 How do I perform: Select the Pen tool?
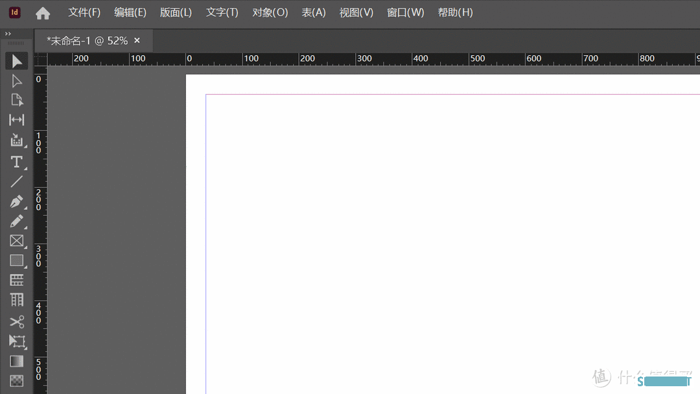point(16,202)
